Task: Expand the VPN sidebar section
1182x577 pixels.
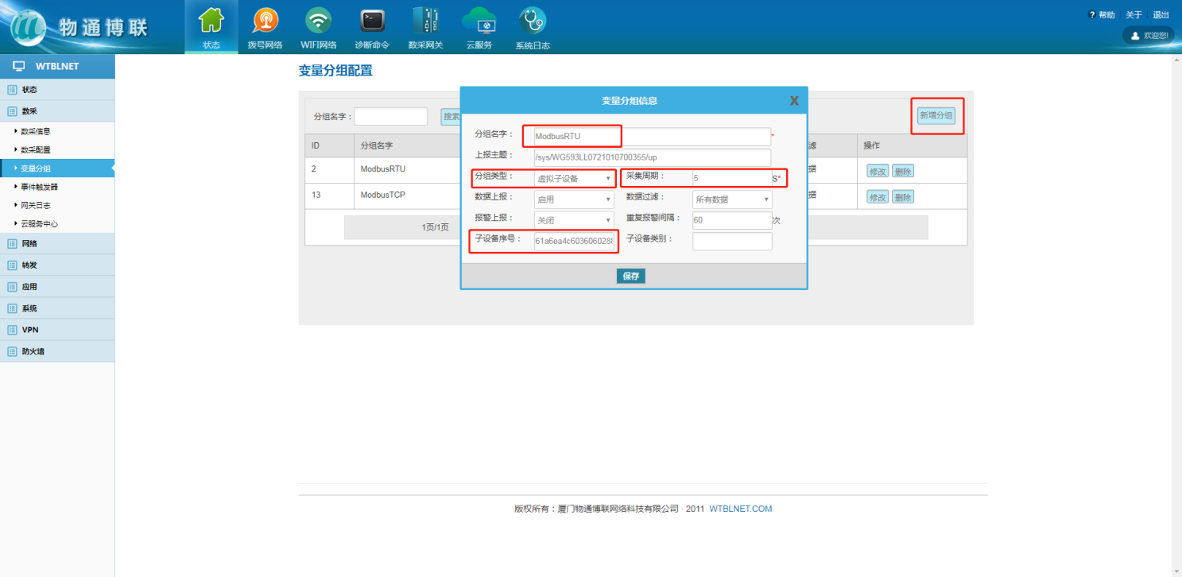Action: click(x=30, y=330)
